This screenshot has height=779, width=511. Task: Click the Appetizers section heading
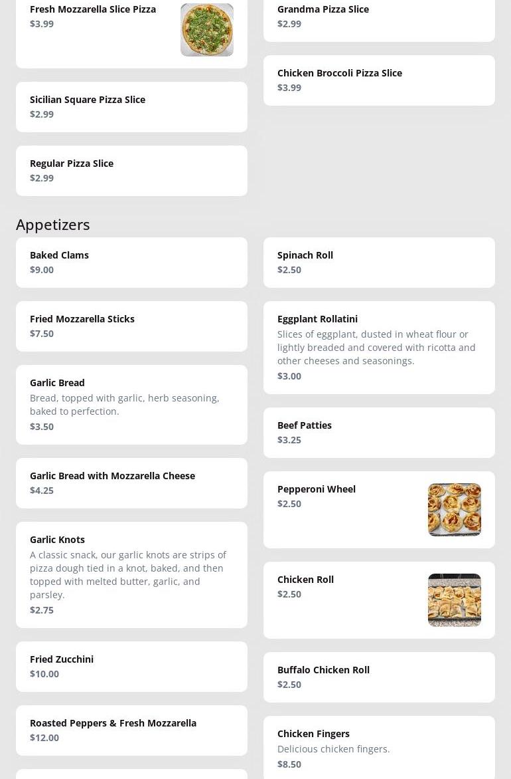pos(53,225)
